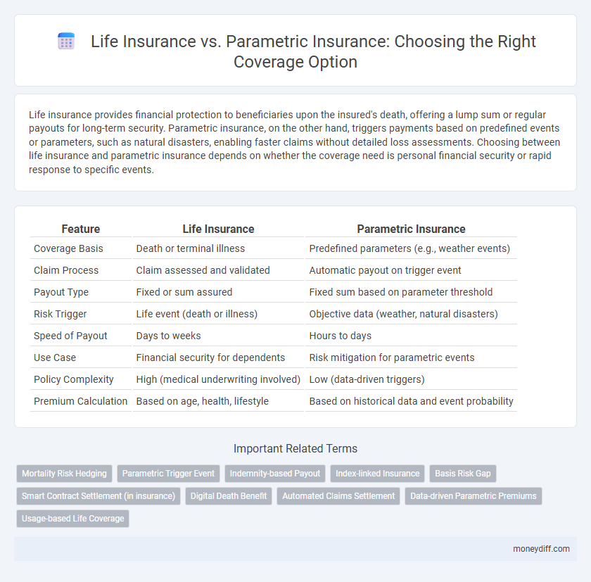Select the Index-linked Insurance tag
Viewport: 591px width, 582px height.
pos(377,474)
